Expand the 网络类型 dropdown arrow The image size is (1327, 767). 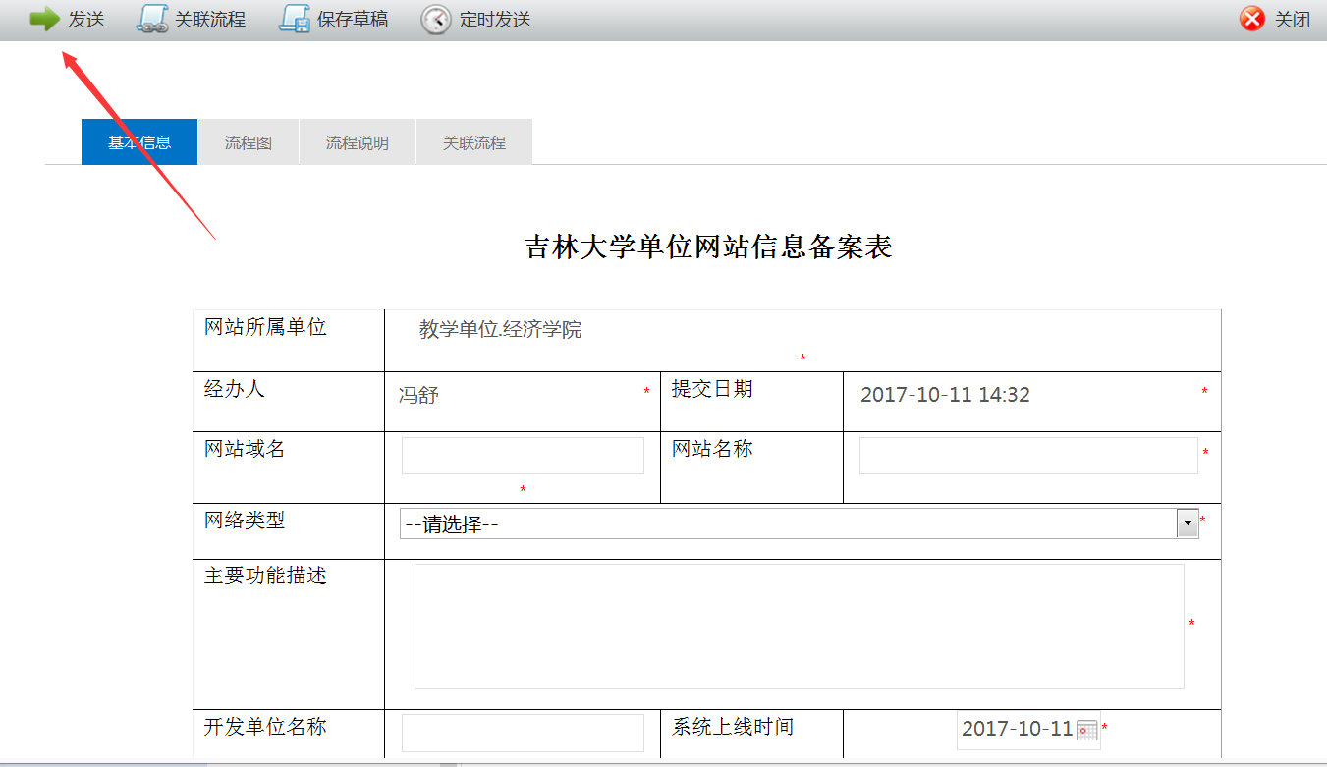coord(1188,524)
